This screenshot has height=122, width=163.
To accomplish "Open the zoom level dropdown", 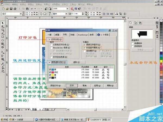I will (x=67, y=9).
